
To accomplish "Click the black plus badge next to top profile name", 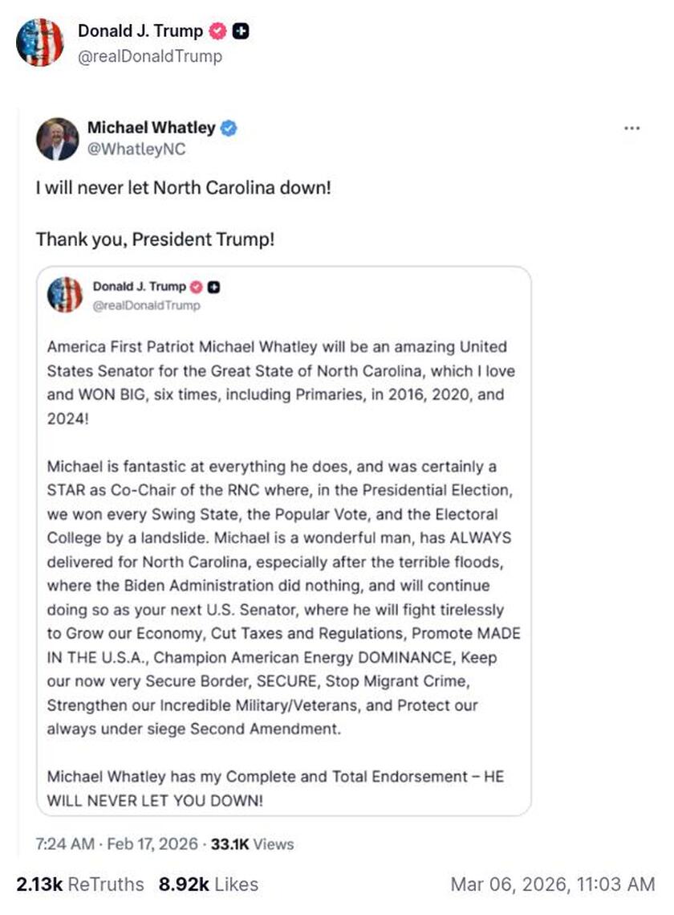I will pos(239,31).
